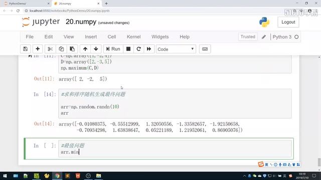Go back in browser history
This screenshot has height=180, width=321.
(5, 11)
